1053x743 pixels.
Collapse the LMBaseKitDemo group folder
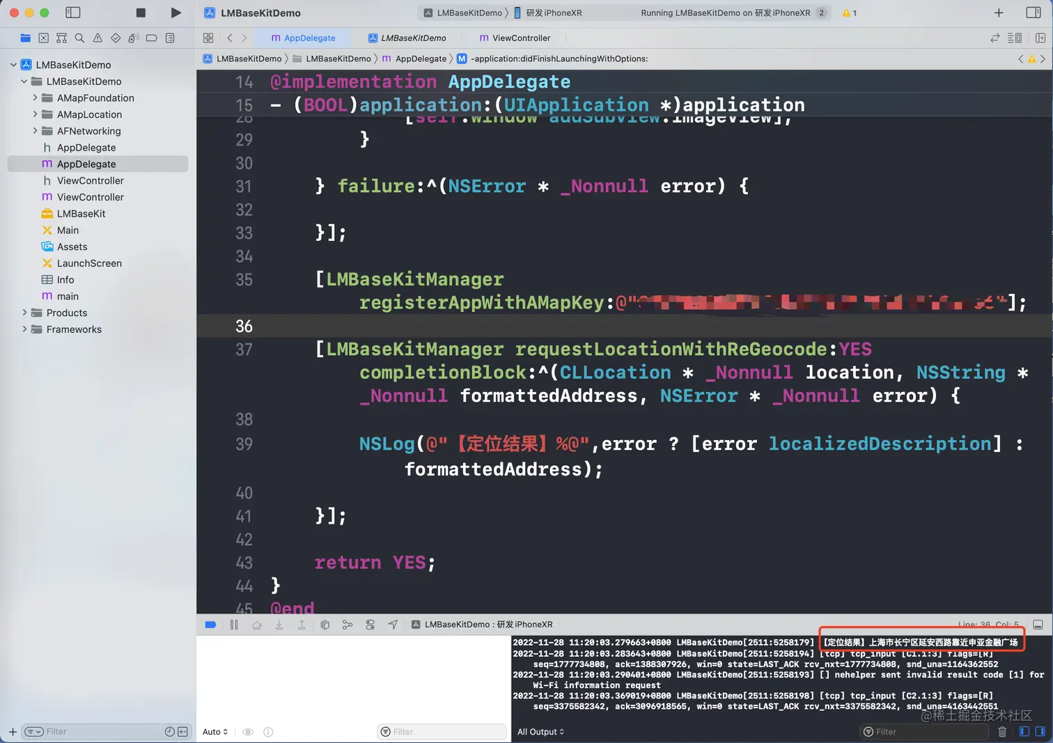(24, 81)
